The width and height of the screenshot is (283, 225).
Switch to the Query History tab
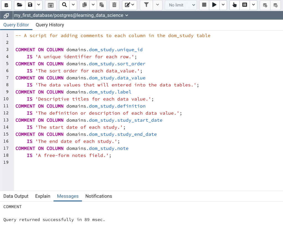coord(50,25)
